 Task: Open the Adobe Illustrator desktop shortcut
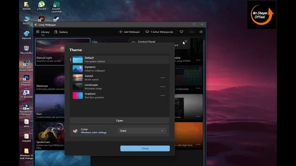[x=41, y=19]
